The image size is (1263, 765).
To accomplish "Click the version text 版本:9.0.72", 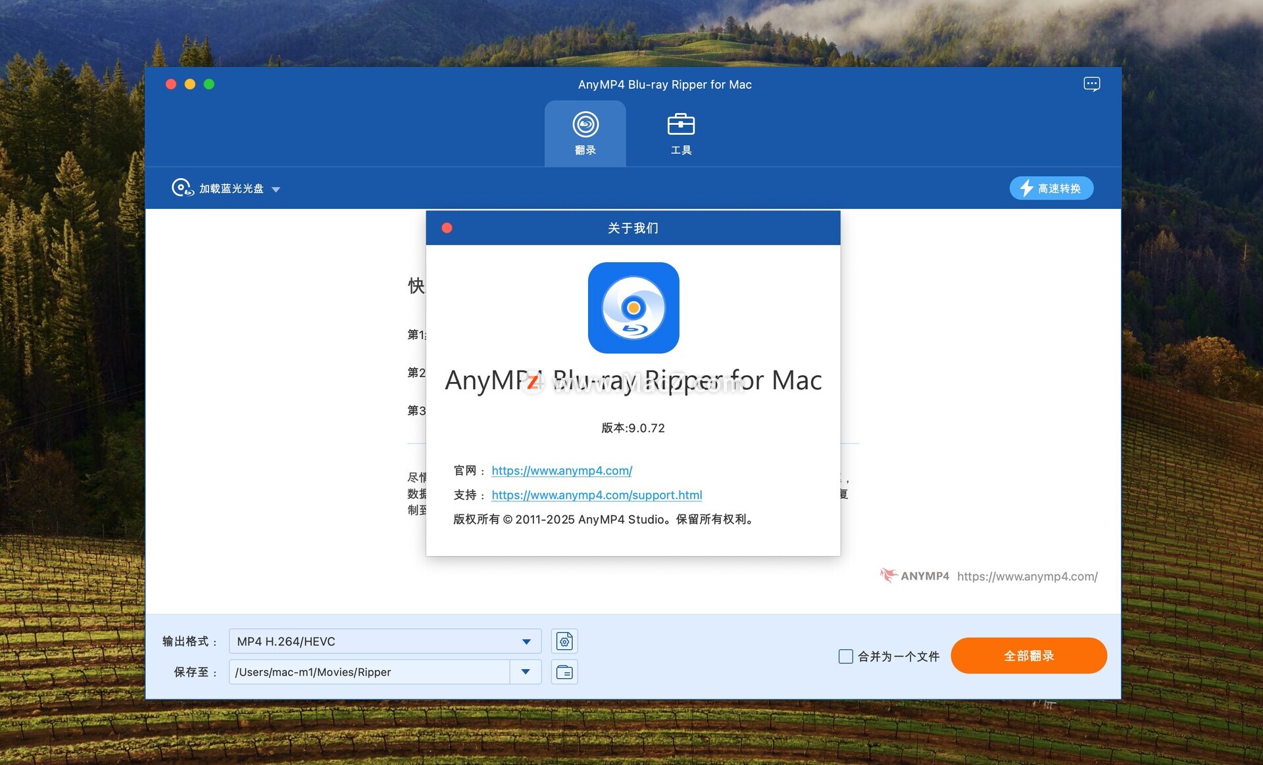I will coord(633,428).
